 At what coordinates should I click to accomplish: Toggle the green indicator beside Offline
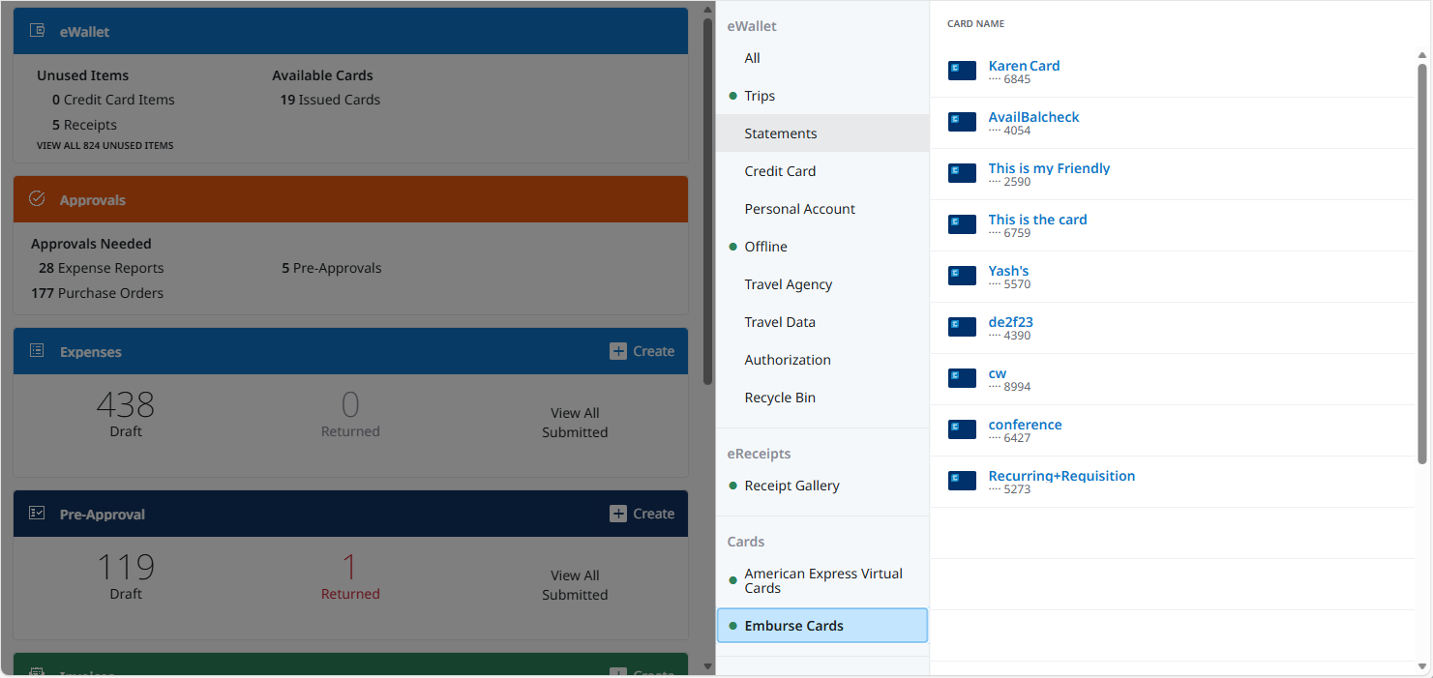731,246
